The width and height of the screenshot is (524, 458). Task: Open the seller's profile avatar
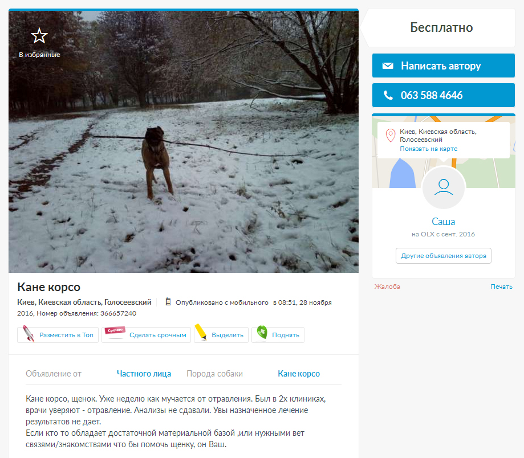coord(444,187)
